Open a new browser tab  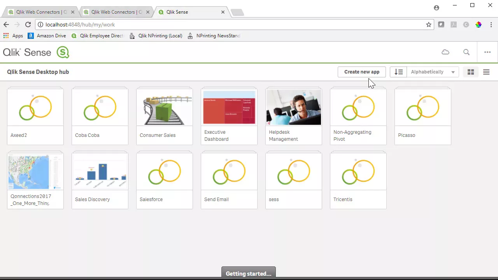(237, 12)
